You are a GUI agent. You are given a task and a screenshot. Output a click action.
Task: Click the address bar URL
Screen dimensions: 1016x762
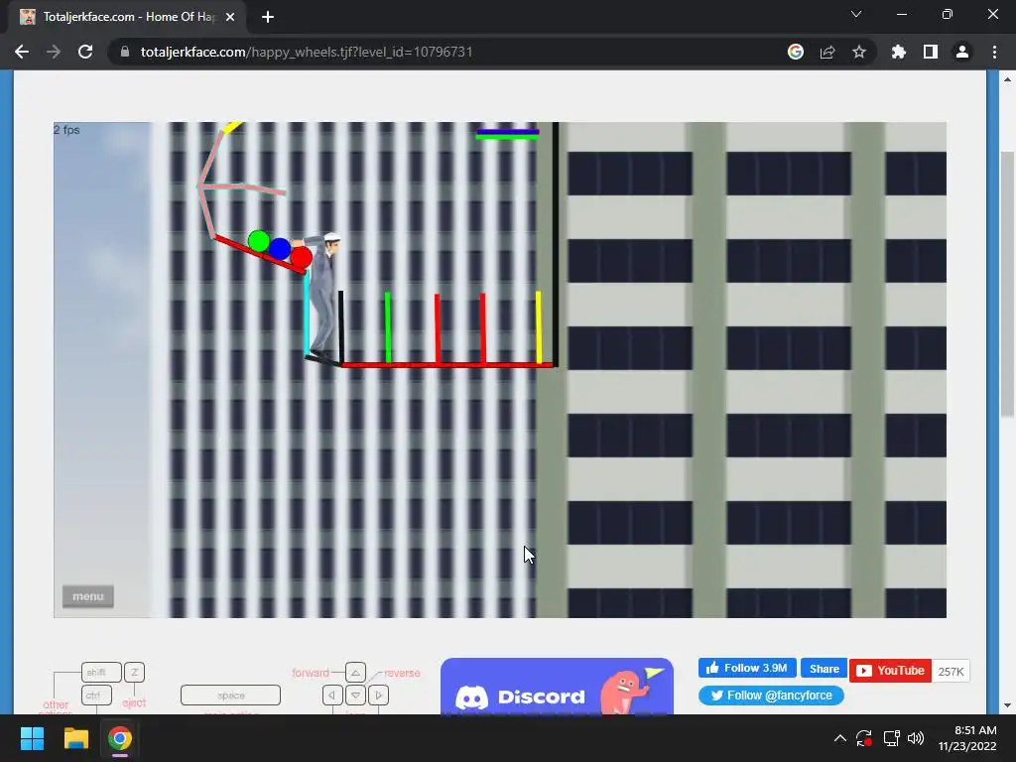point(307,52)
